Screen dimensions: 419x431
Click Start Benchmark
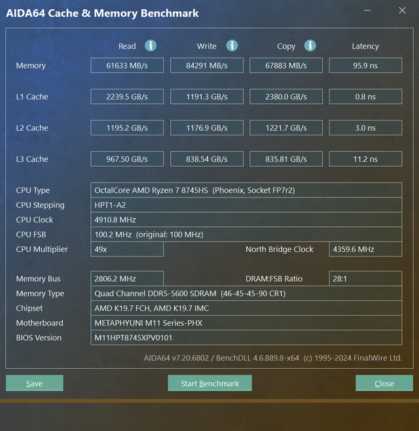pos(209,383)
